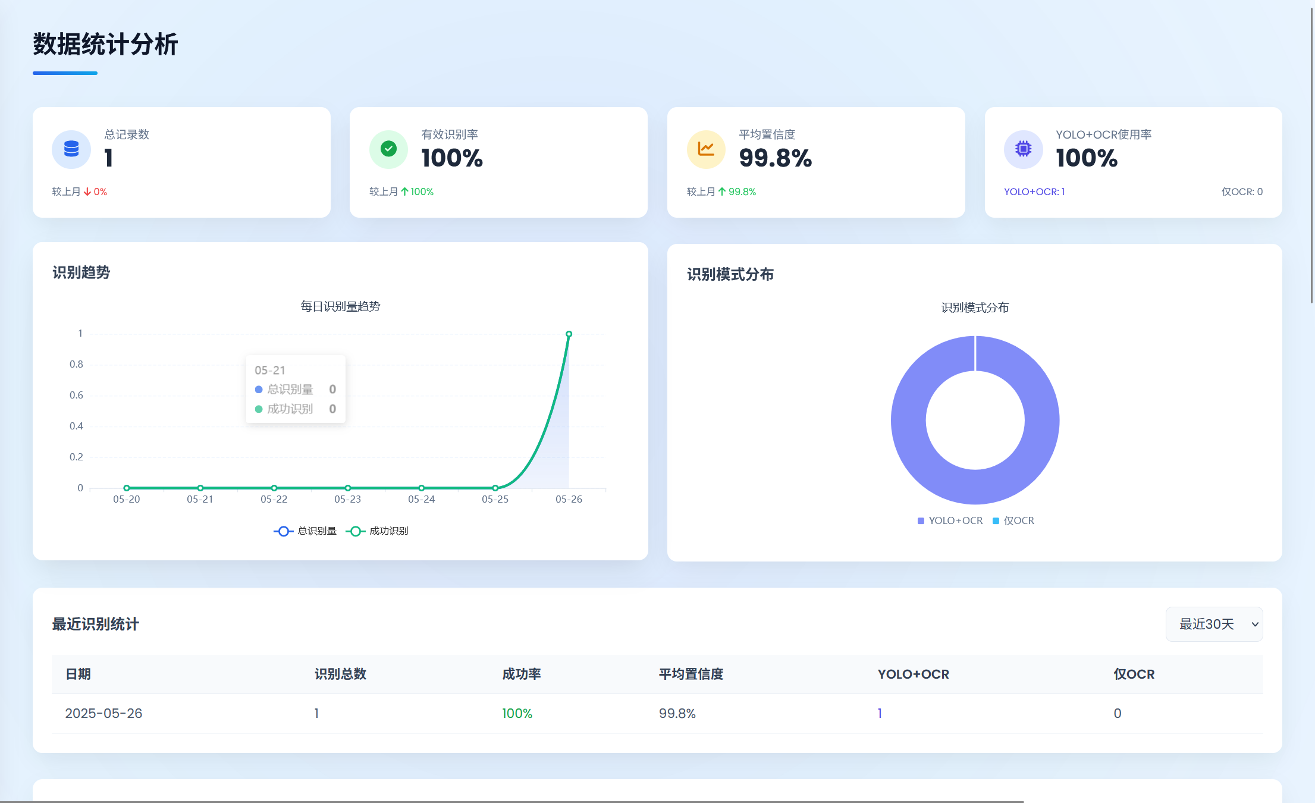Click the 05-26 data point on trend line
This screenshot has height=803, width=1315.
click(x=569, y=334)
